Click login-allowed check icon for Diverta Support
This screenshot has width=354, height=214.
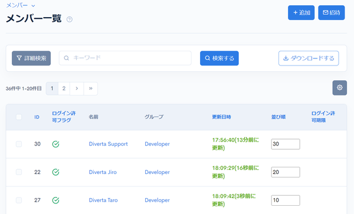click(x=56, y=144)
